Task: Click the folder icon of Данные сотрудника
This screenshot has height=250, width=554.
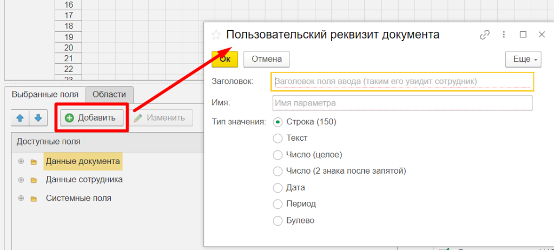Action: coord(34,180)
